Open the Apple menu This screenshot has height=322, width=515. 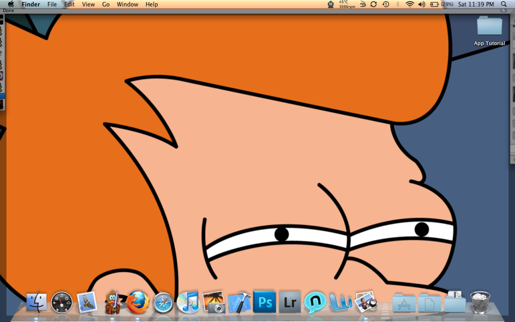(11, 4)
